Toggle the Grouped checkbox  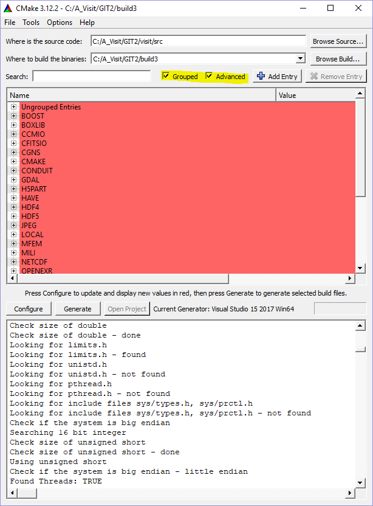[166, 76]
